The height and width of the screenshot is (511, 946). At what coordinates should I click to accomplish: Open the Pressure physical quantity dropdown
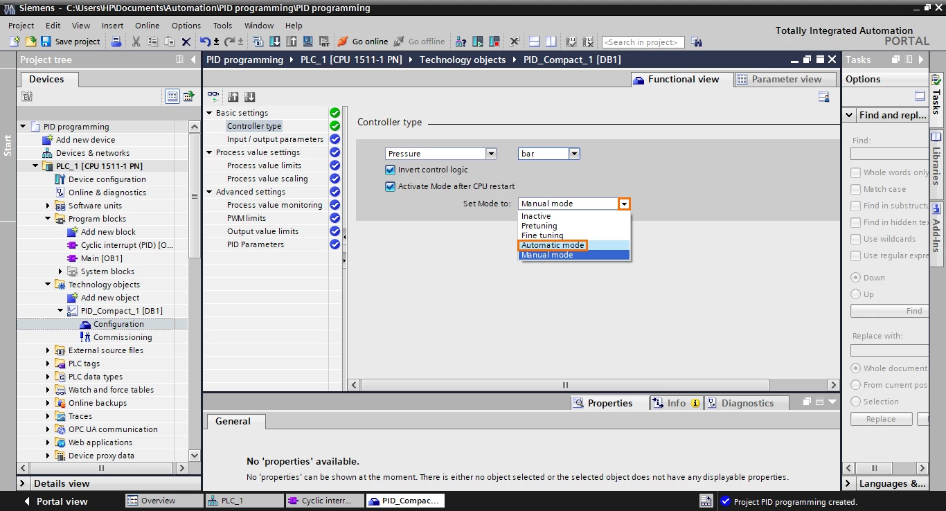click(491, 154)
